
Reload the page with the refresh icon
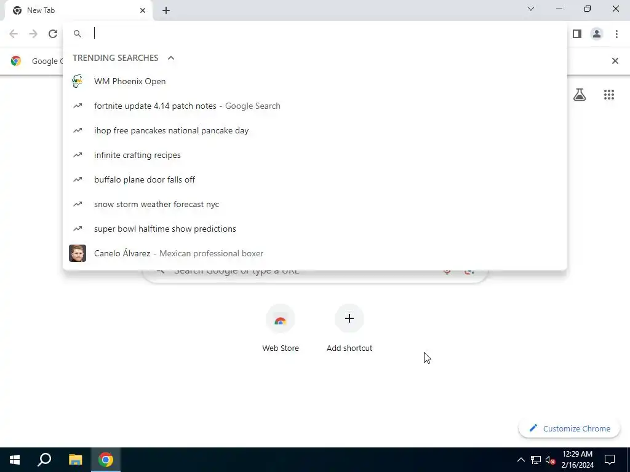(x=53, y=34)
